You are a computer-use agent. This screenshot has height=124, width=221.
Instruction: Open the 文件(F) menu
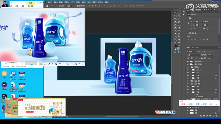(50, 2)
